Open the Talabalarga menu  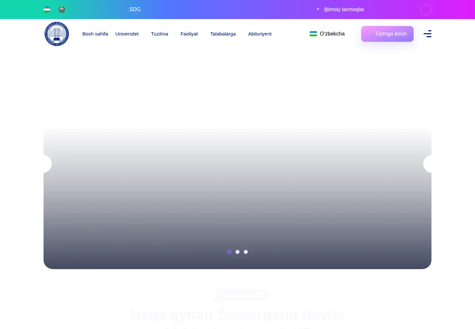(x=223, y=34)
